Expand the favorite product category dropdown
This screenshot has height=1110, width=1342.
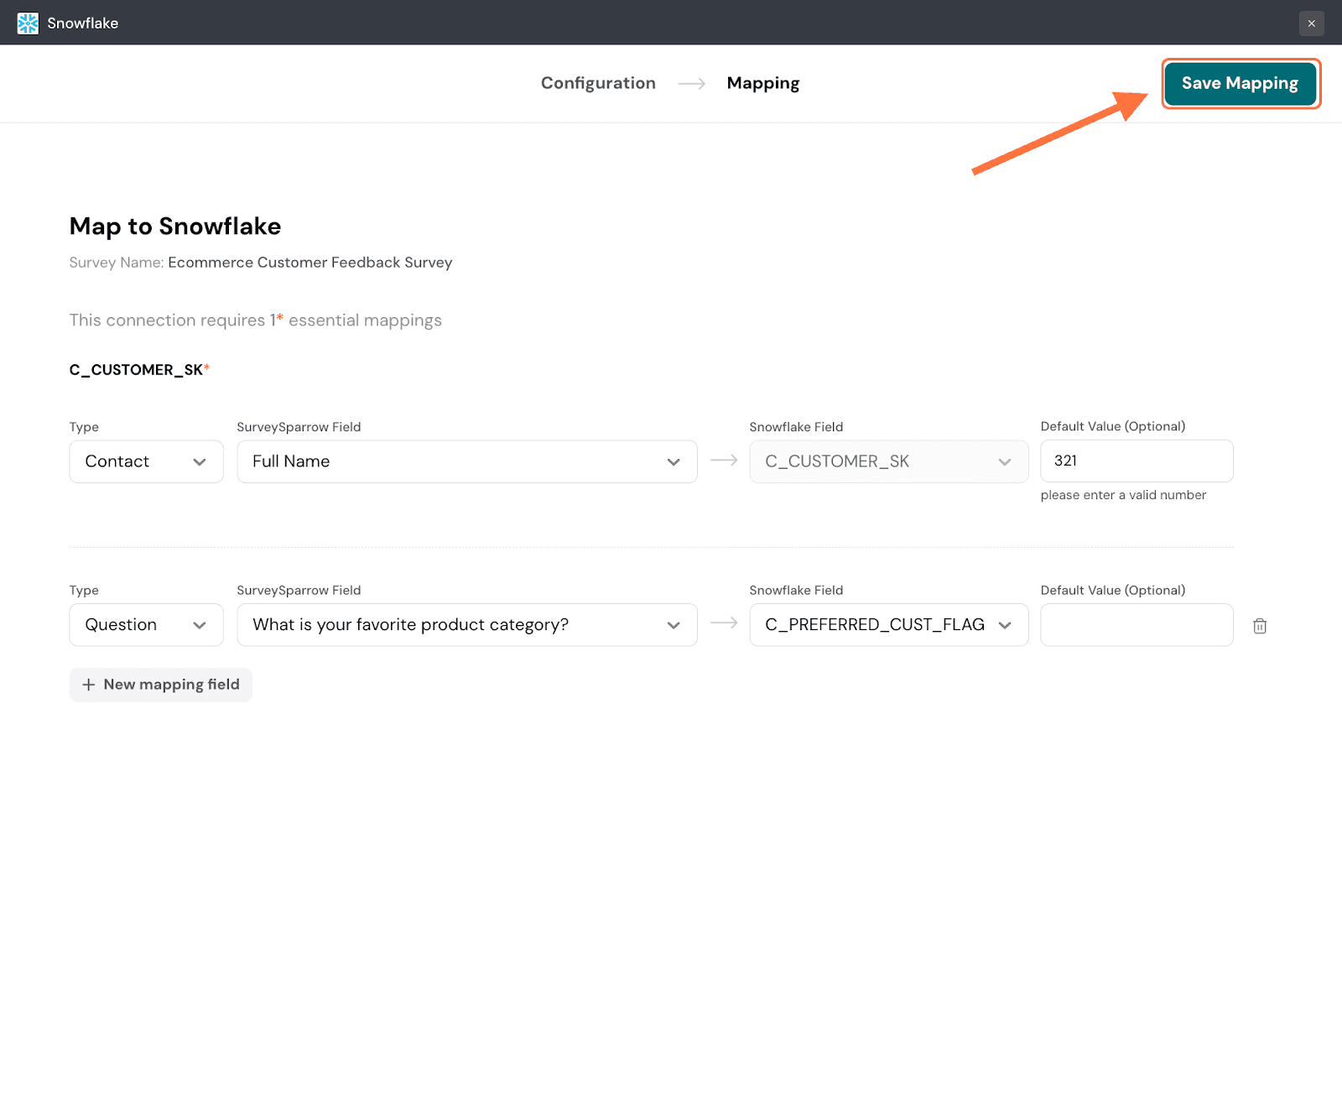[466, 625]
